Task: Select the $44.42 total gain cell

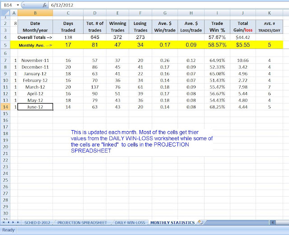Action: (x=243, y=38)
